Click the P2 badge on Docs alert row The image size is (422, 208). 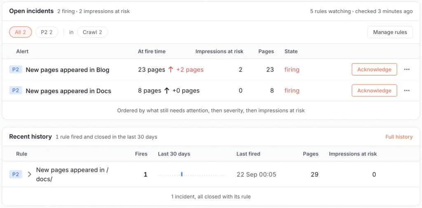point(16,91)
